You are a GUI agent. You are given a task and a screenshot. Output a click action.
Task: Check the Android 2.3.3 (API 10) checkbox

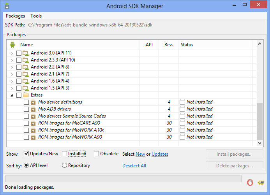(19, 60)
